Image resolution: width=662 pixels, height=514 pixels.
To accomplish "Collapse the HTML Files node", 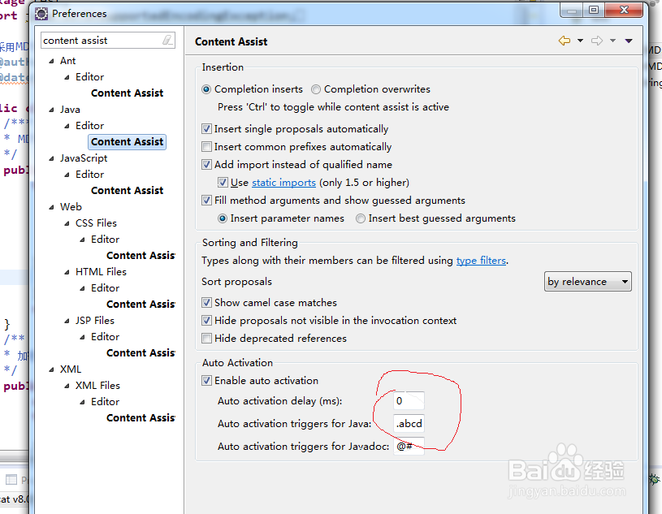I will point(67,272).
